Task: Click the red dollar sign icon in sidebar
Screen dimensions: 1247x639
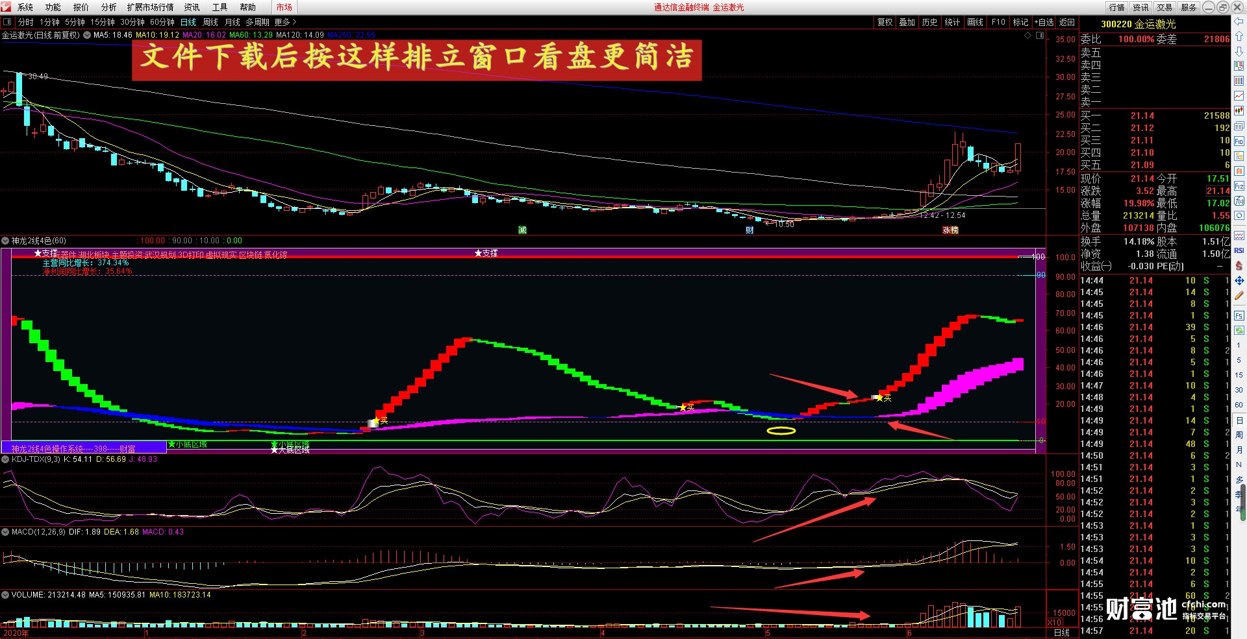Action: click(1239, 265)
